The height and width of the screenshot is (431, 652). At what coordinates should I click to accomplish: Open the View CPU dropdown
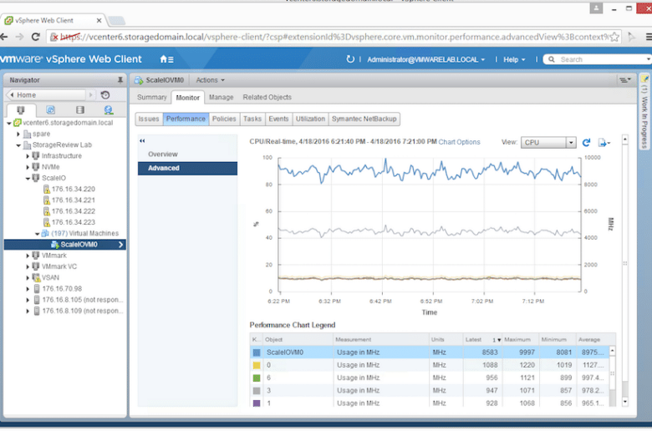(548, 143)
